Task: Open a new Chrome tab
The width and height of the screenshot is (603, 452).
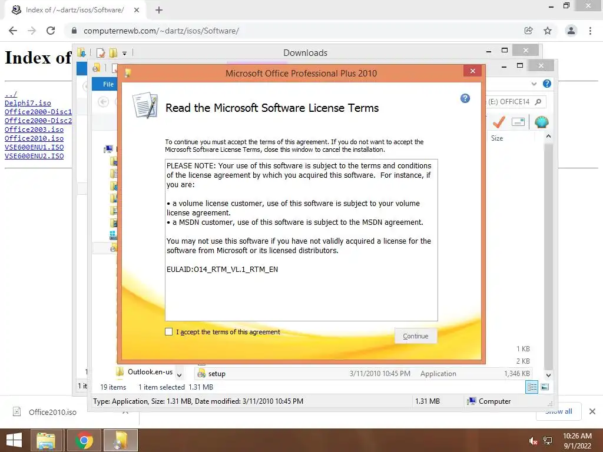Action: (x=159, y=10)
